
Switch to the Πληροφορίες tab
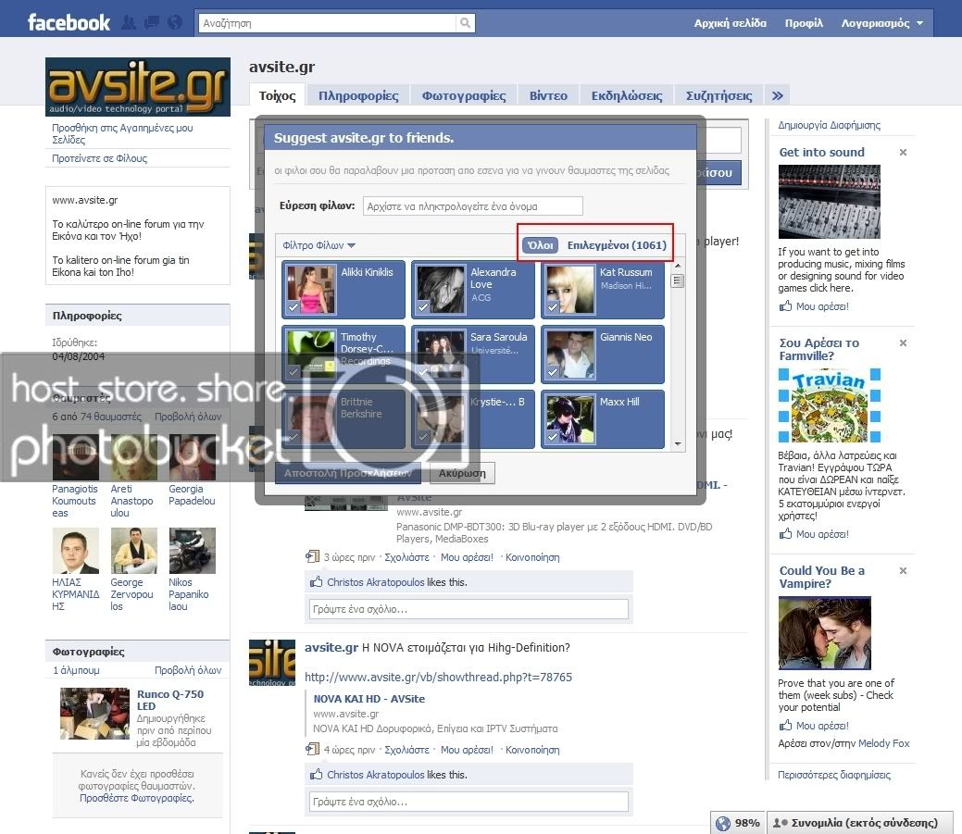(358, 95)
